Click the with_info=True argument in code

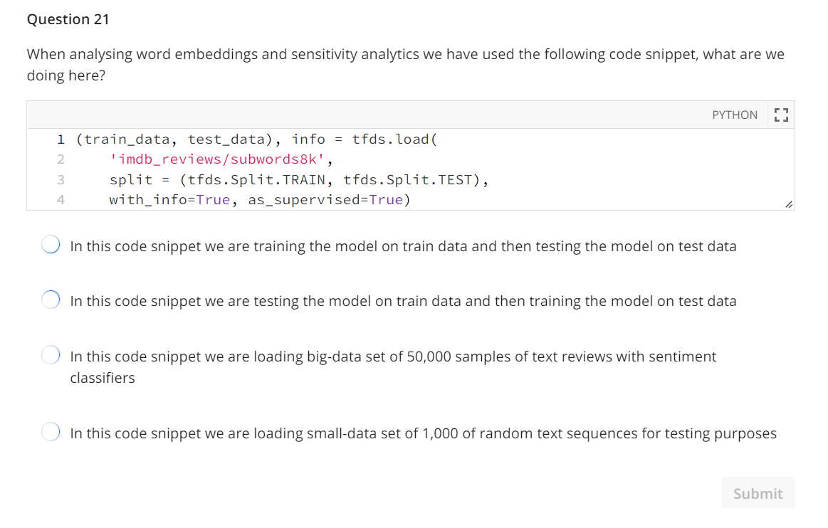point(169,200)
